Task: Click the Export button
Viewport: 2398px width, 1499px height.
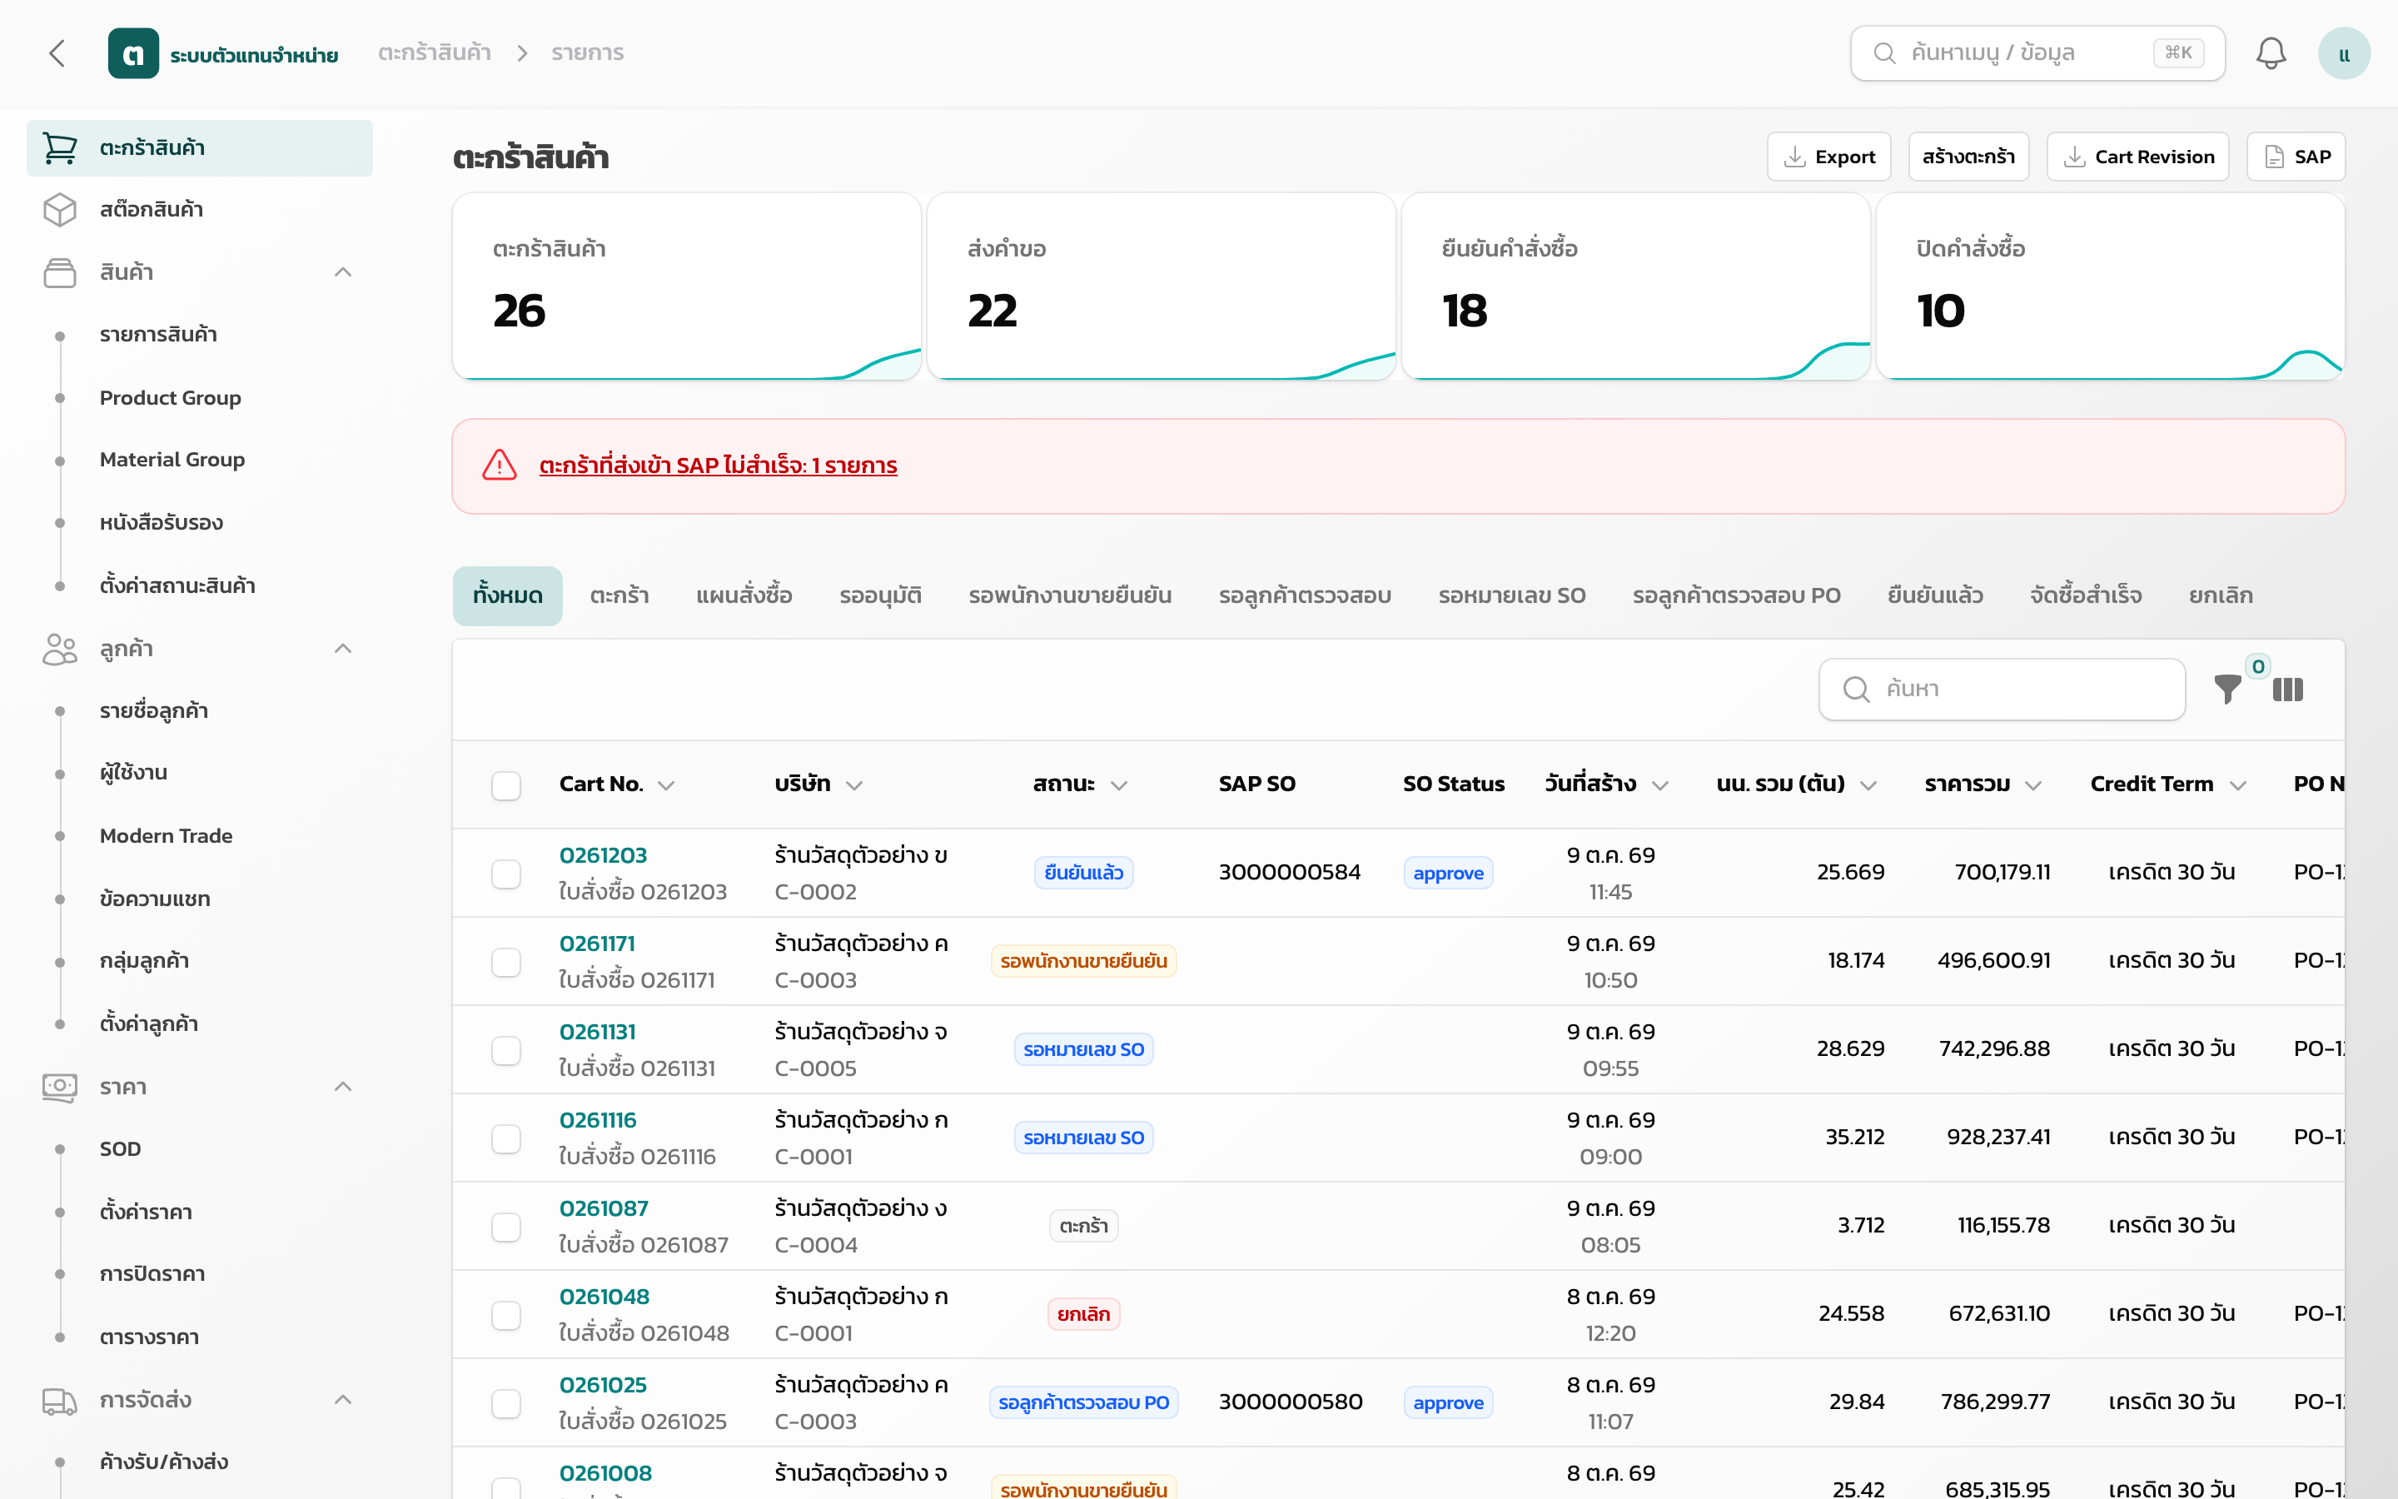Action: 1828,157
